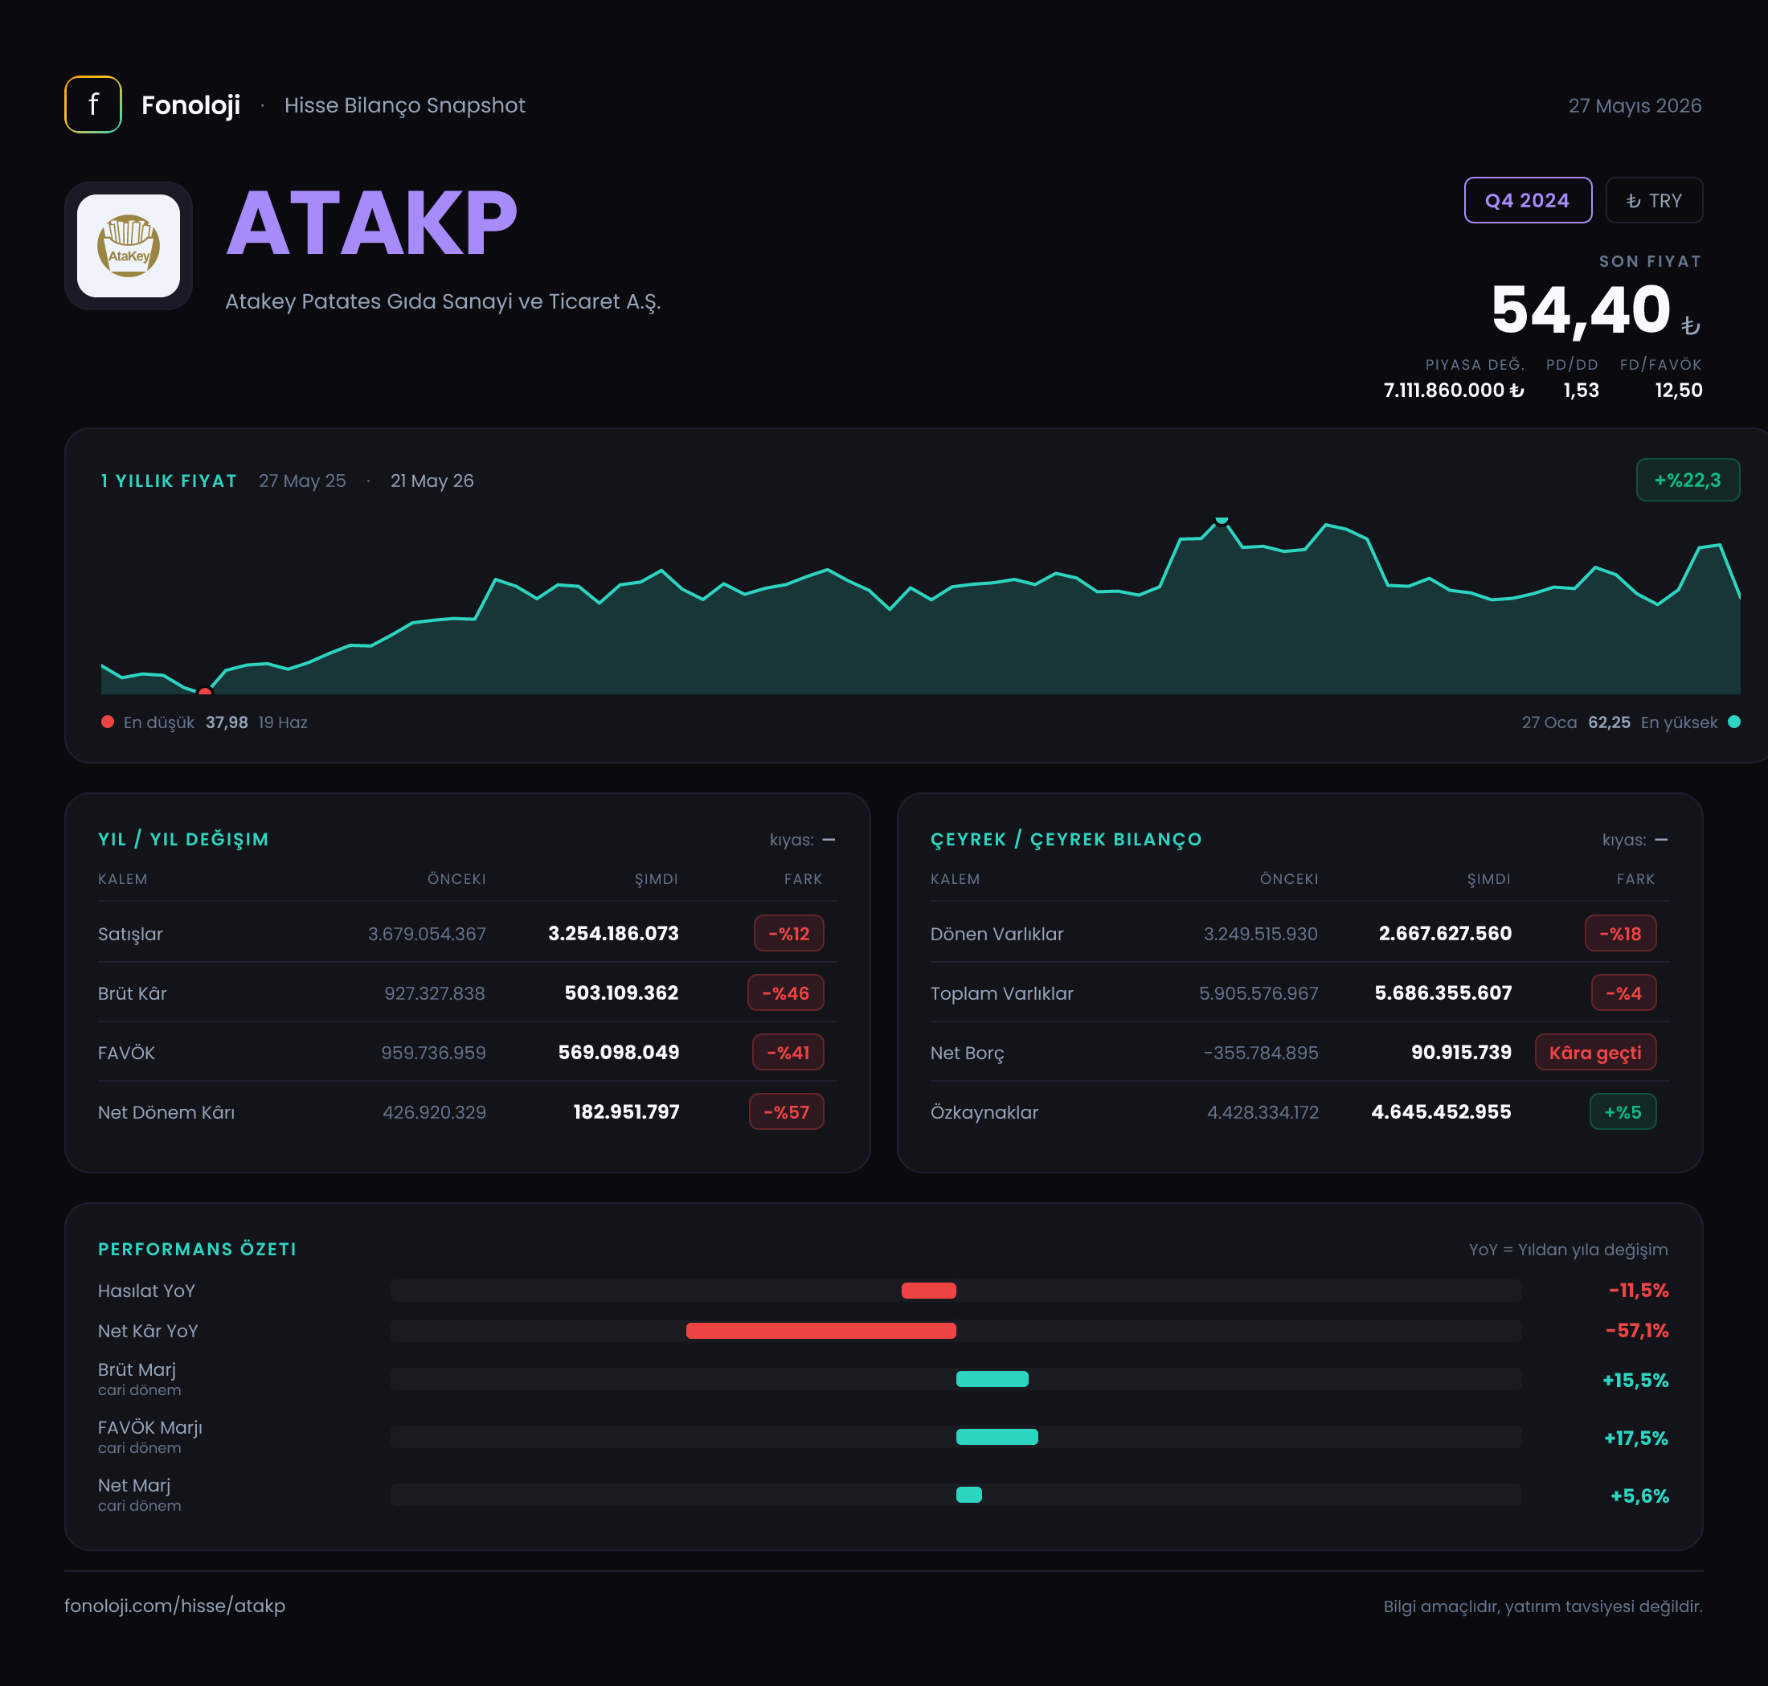Click the FAVÖK Marjı teal bar

[997, 1436]
